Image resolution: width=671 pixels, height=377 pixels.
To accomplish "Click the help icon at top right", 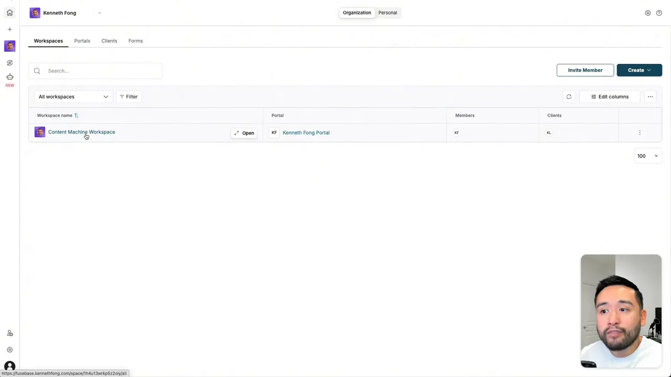I will (x=659, y=13).
